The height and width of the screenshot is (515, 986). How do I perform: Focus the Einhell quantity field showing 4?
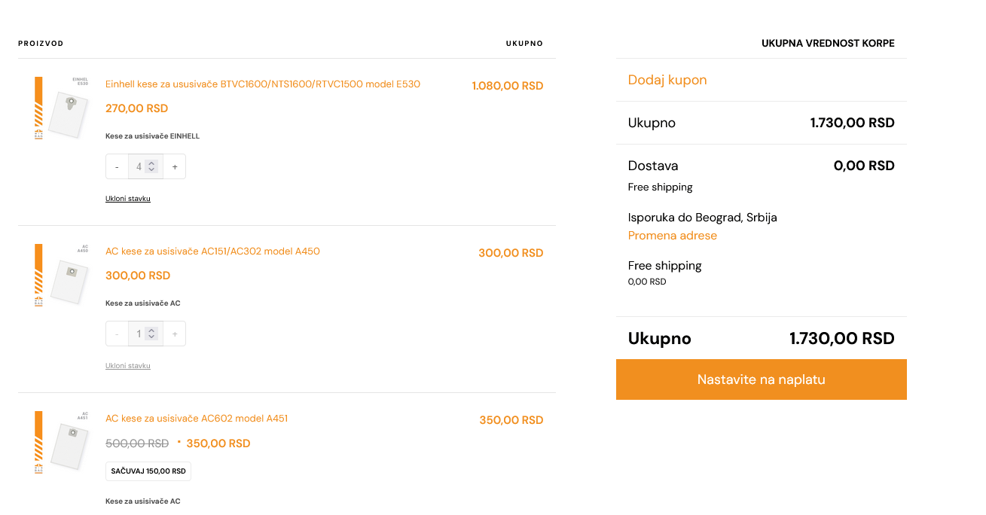point(145,167)
